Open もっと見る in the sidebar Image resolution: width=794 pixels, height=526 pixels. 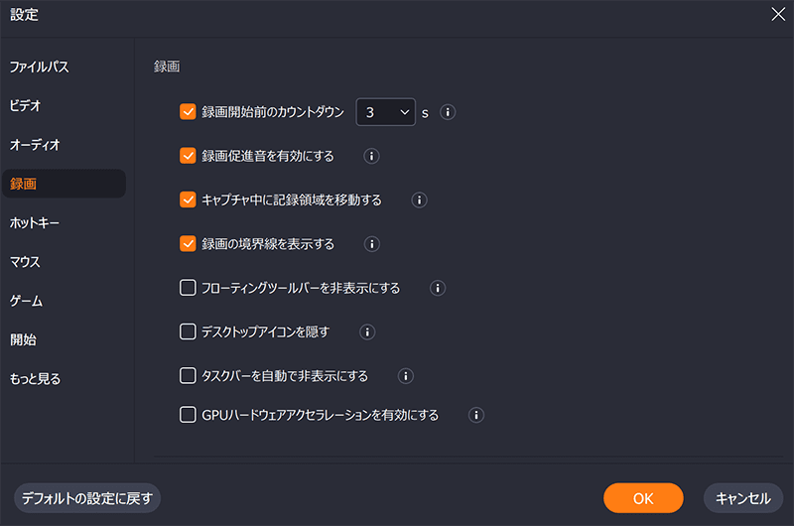click(x=35, y=379)
